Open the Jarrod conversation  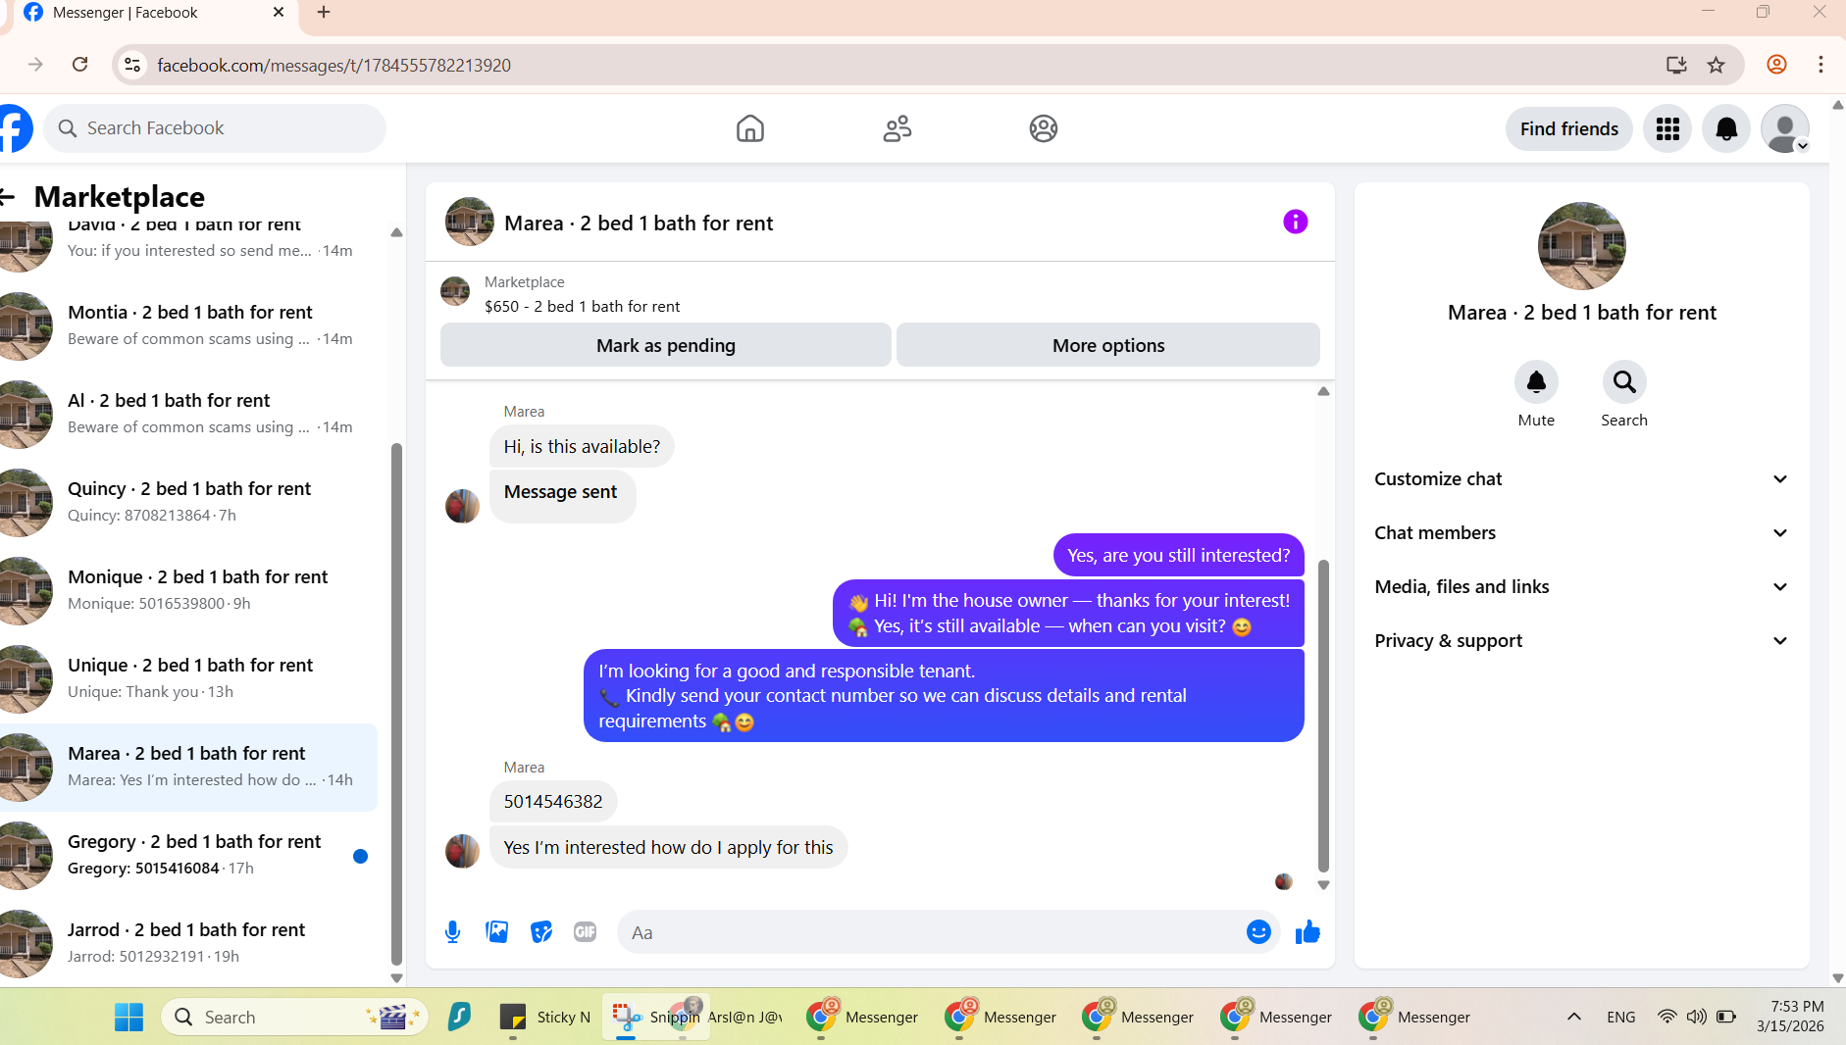188,943
